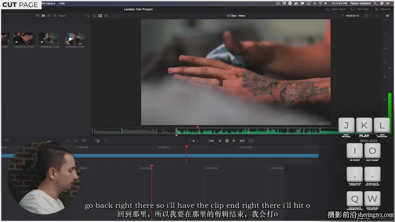Select Source Tape viewer mode

(100, 16)
